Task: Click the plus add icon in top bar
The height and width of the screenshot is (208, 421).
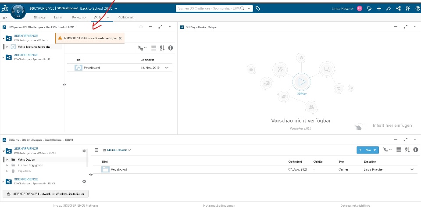Action: (379, 9)
